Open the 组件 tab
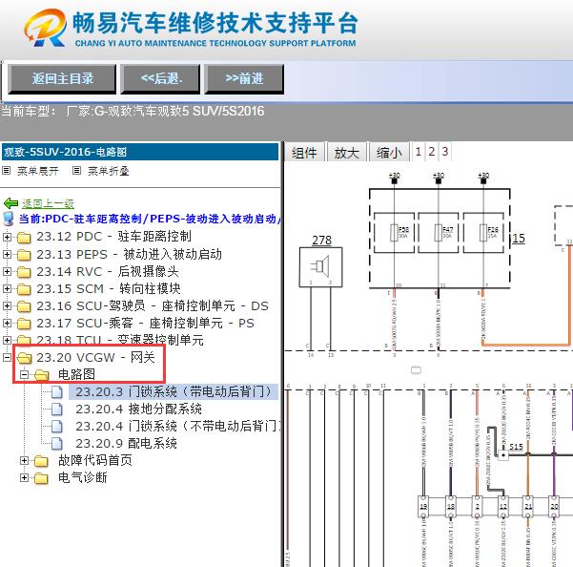573x567 pixels. tap(304, 152)
